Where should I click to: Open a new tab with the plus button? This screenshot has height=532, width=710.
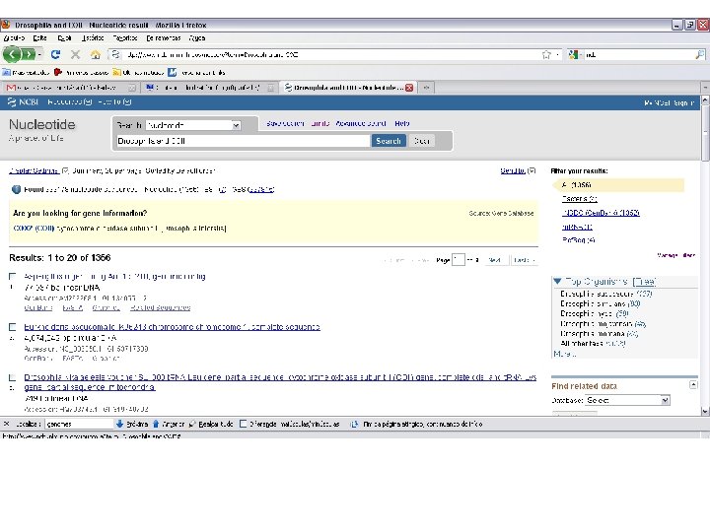pyautogui.click(x=426, y=88)
